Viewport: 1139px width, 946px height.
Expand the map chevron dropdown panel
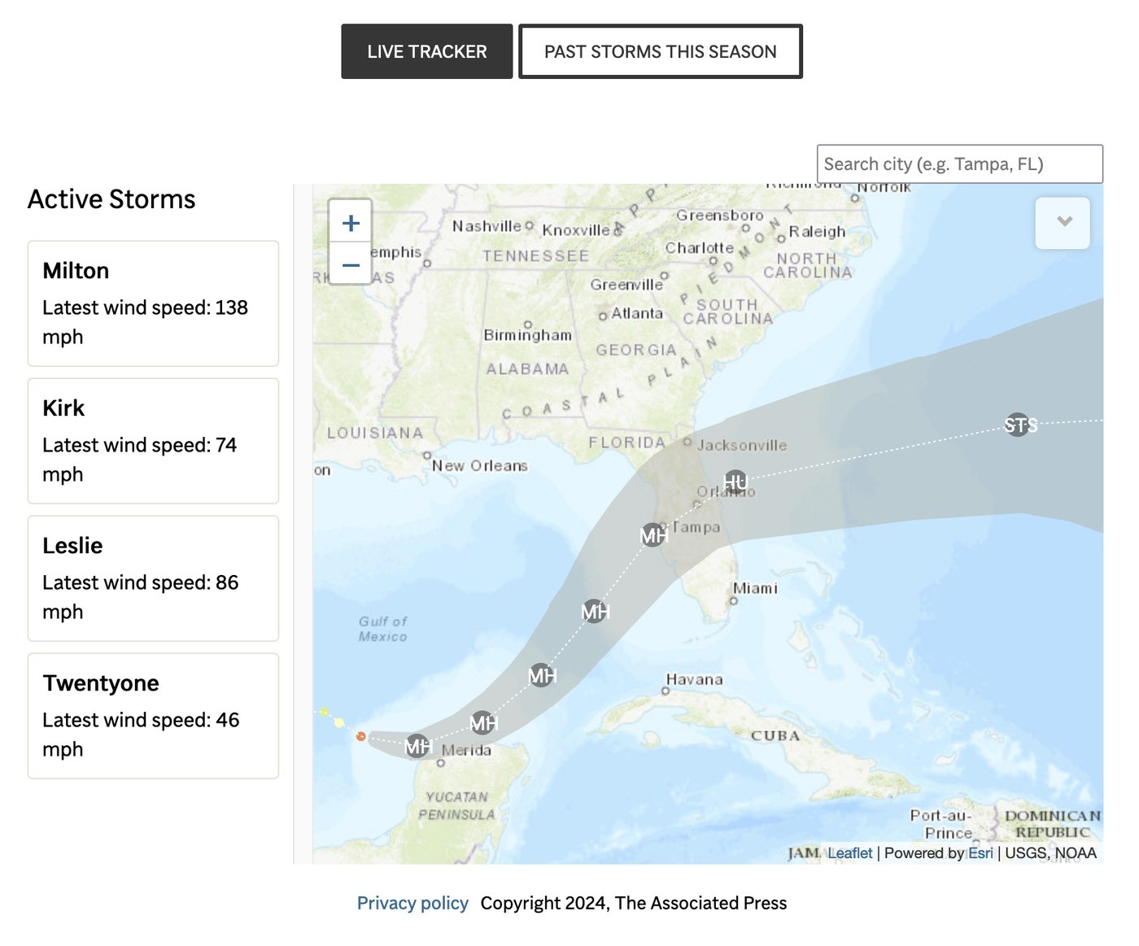point(1063,223)
